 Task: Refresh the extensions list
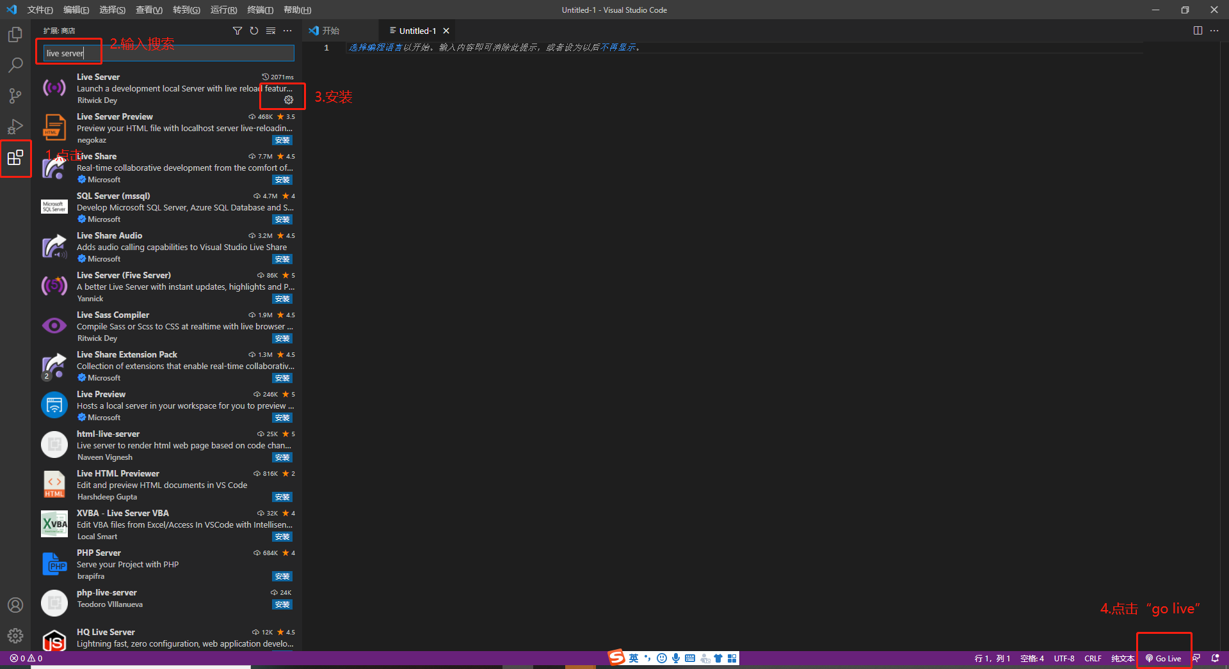click(254, 31)
